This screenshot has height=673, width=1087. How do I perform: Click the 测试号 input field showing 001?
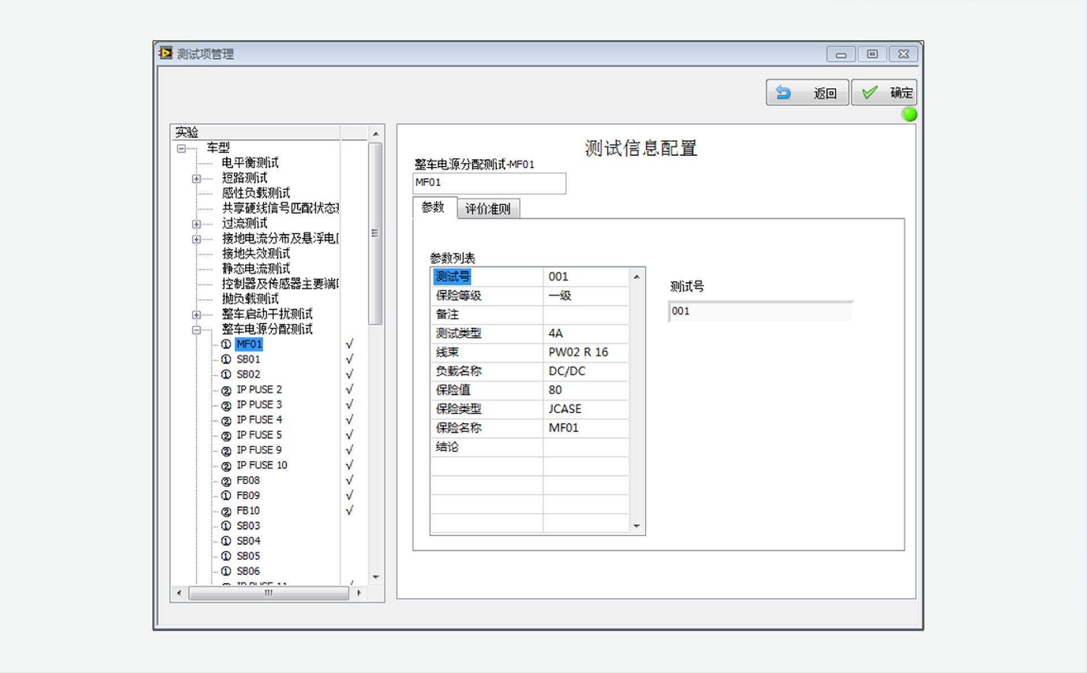pyautogui.click(x=759, y=312)
